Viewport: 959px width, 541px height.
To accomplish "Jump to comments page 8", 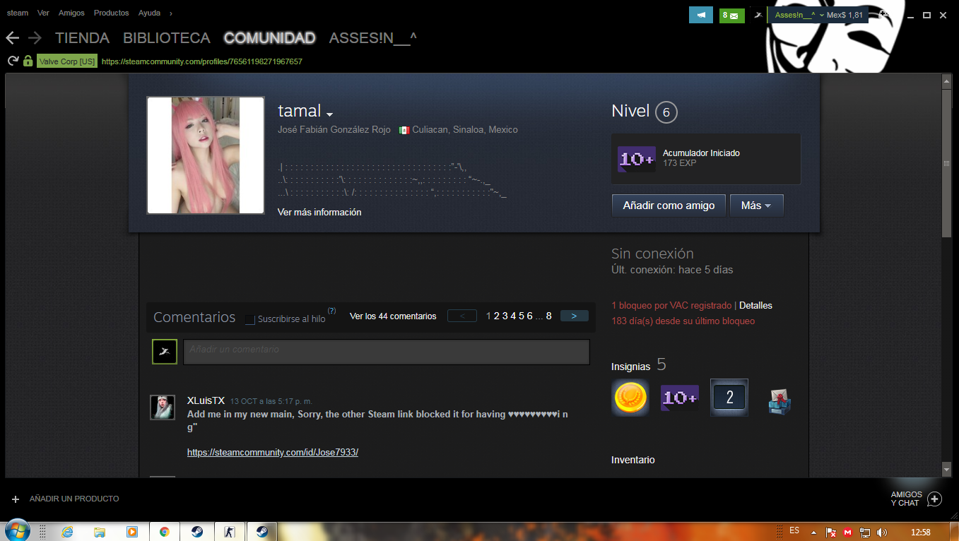I will point(548,316).
